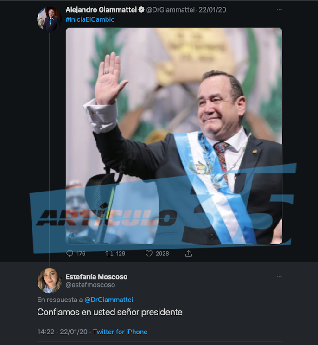Open Estefanía Moscoso's profile picture
318x345 pixels.
click(49, 281)
